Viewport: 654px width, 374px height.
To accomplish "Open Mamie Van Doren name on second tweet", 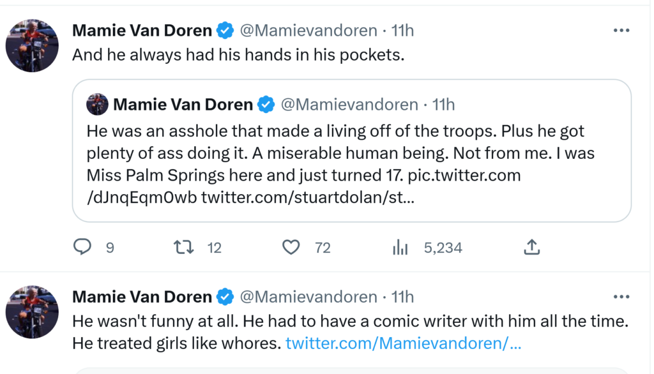I will (142, 297).
